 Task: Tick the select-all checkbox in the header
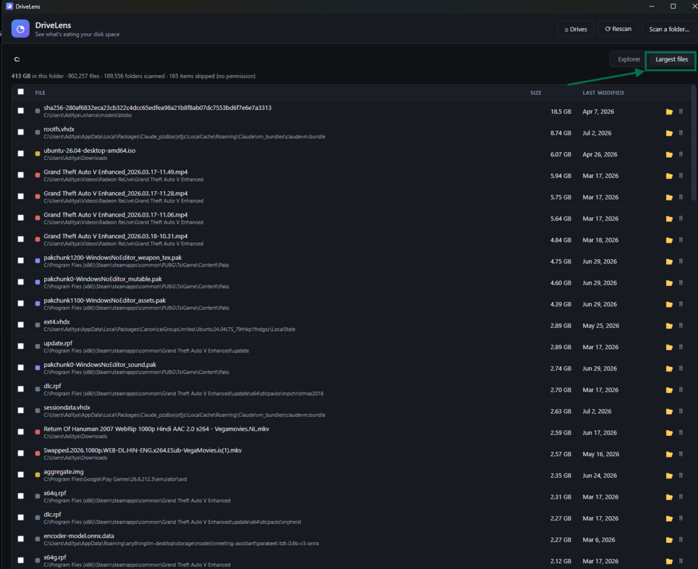click(x=21, y=92)
